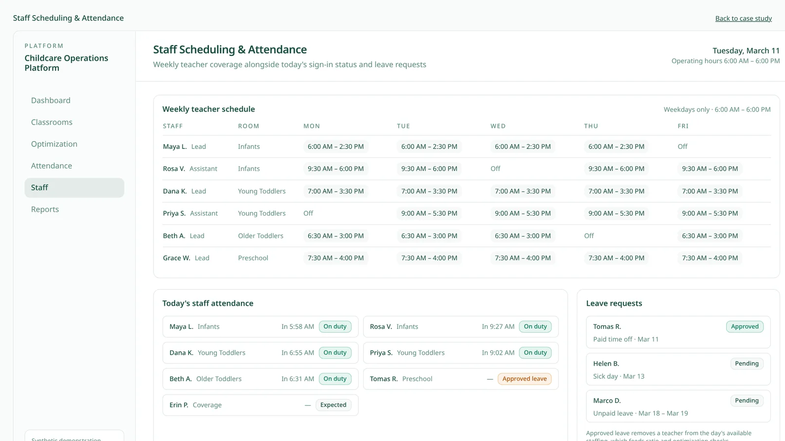Click the Childcare Operations Platform title
This screenshot has width=785, height=441.
click(66, 63)
